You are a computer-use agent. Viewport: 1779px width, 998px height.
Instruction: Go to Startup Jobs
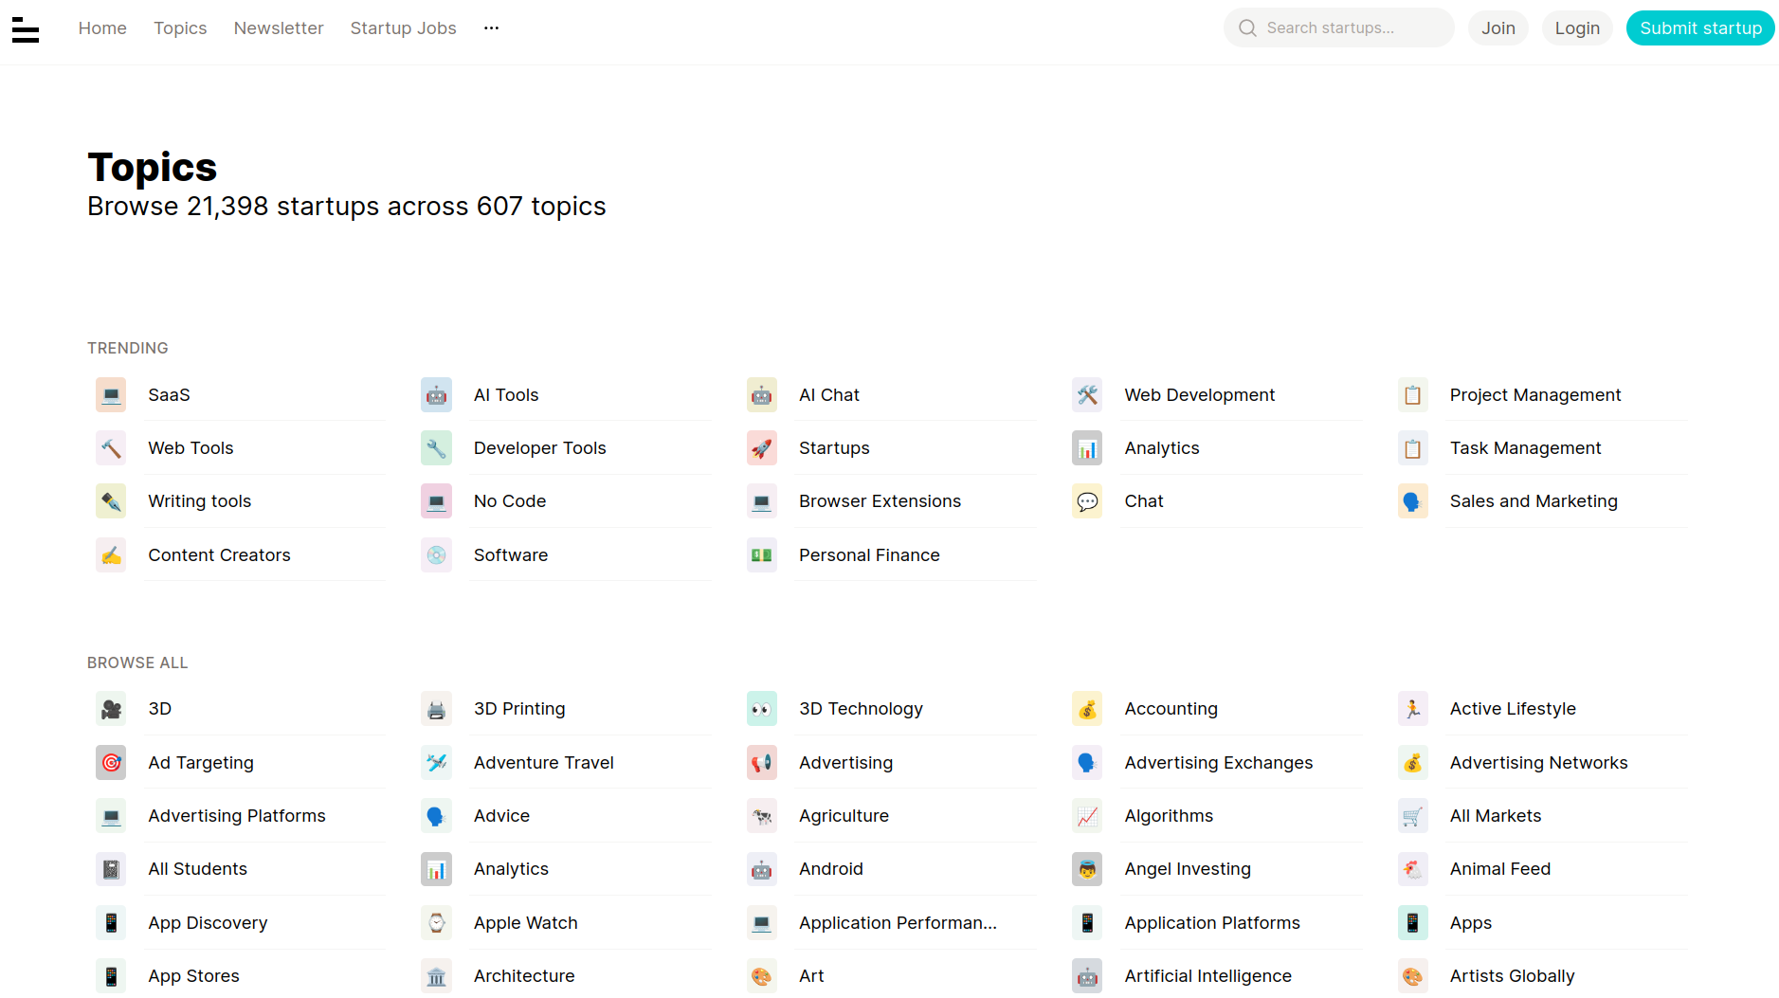(403, 27)
